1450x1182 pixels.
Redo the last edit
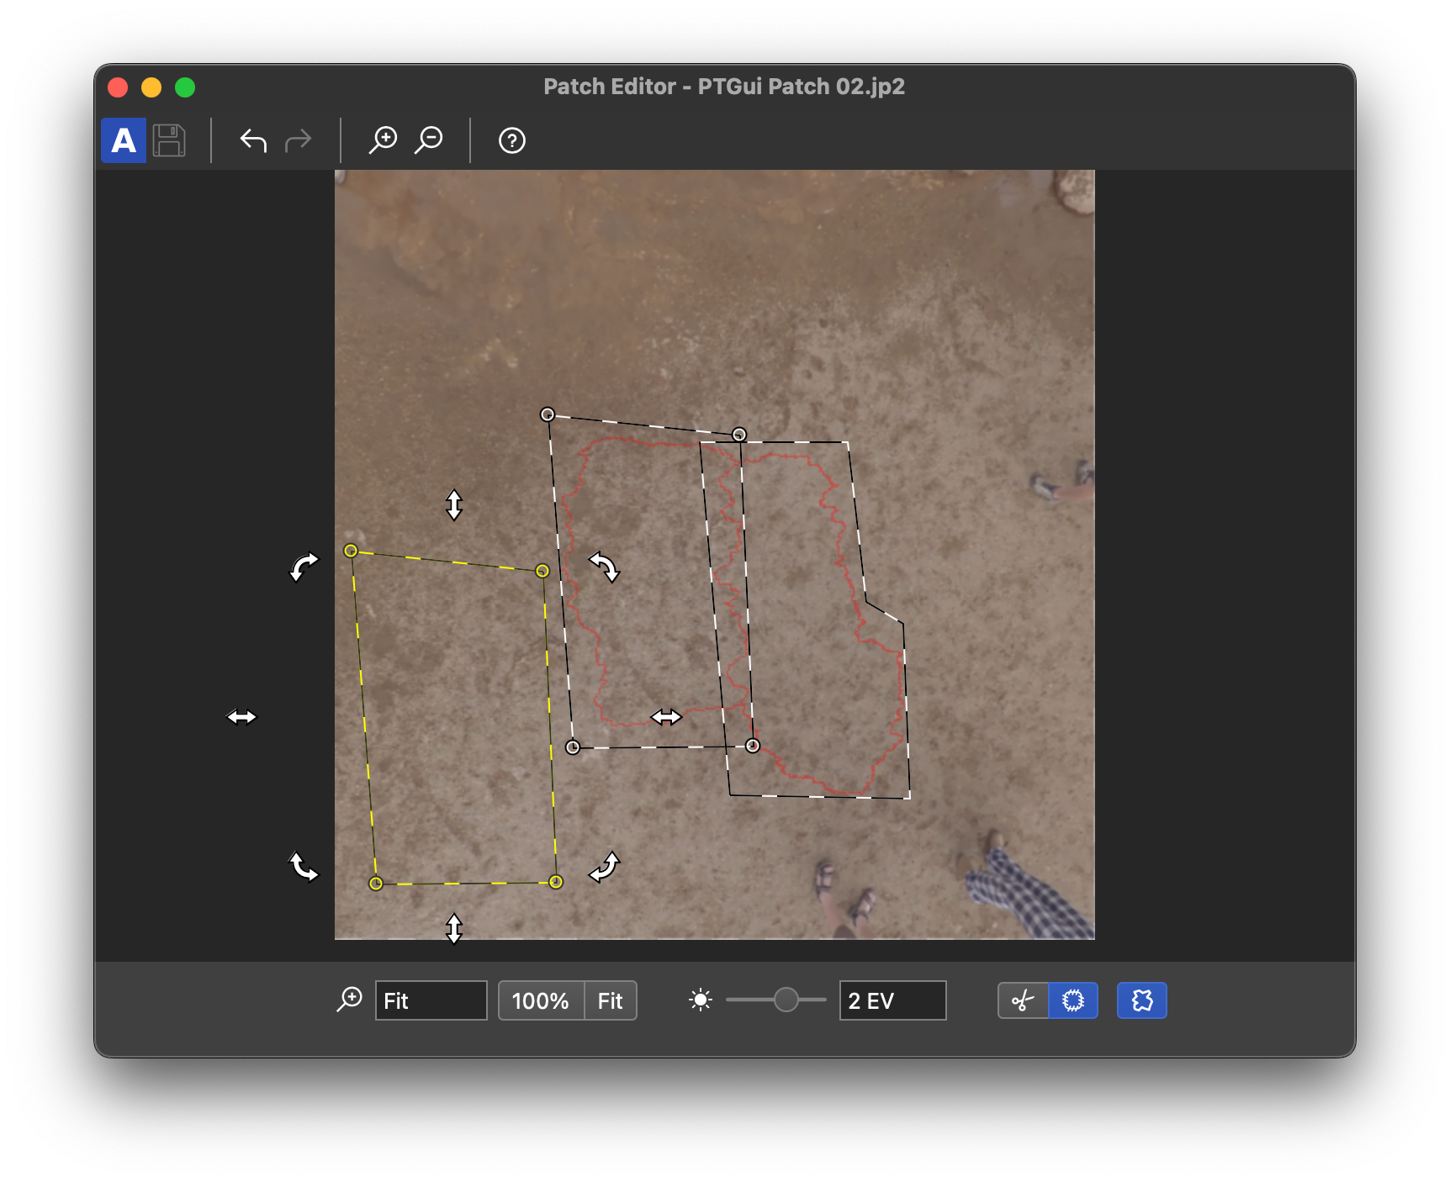tap(297, 140)
